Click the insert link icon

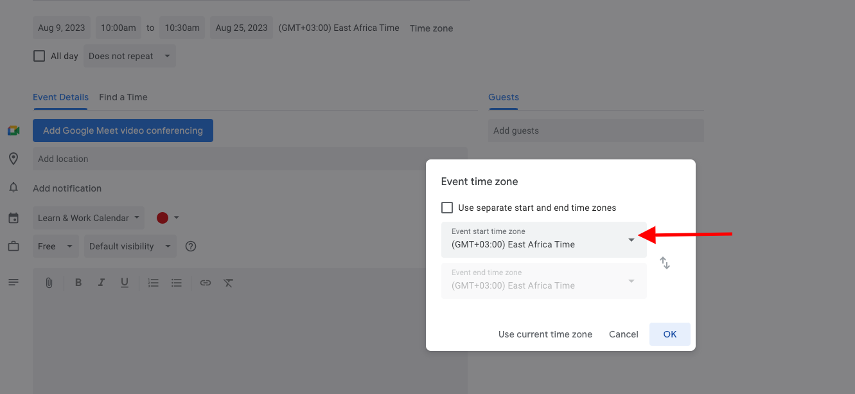[x=205, y=283]
